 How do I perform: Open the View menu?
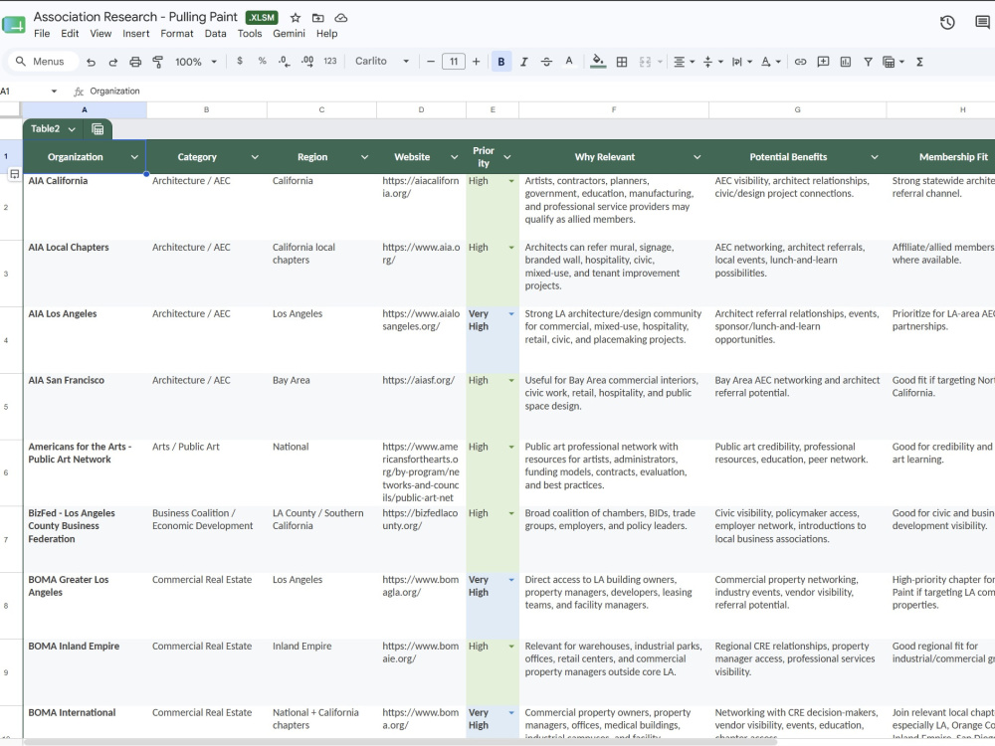pos(100,34)
